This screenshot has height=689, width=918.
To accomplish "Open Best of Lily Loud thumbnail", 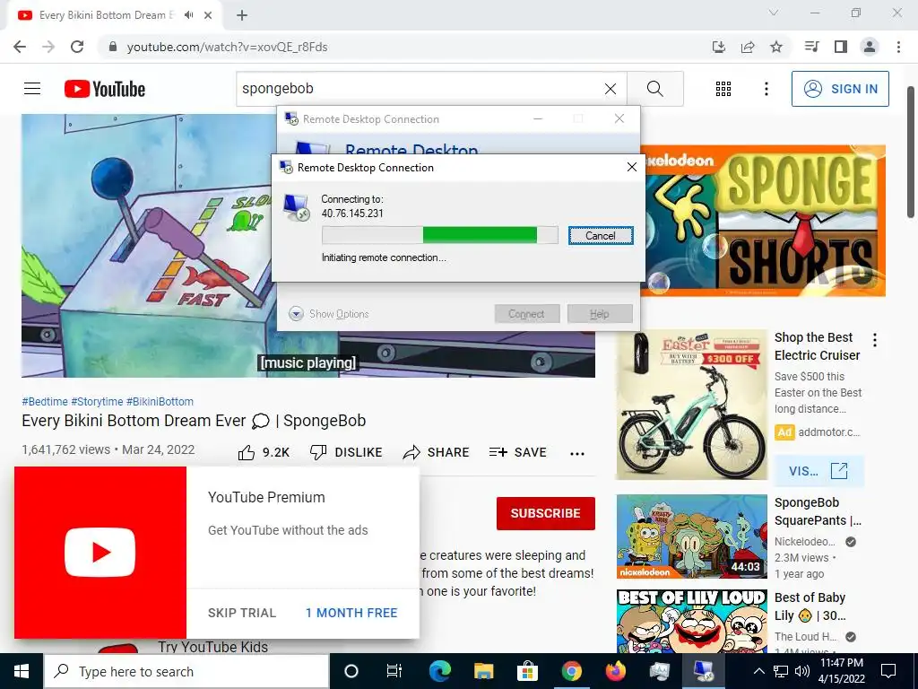I will (x=692, y=621).
